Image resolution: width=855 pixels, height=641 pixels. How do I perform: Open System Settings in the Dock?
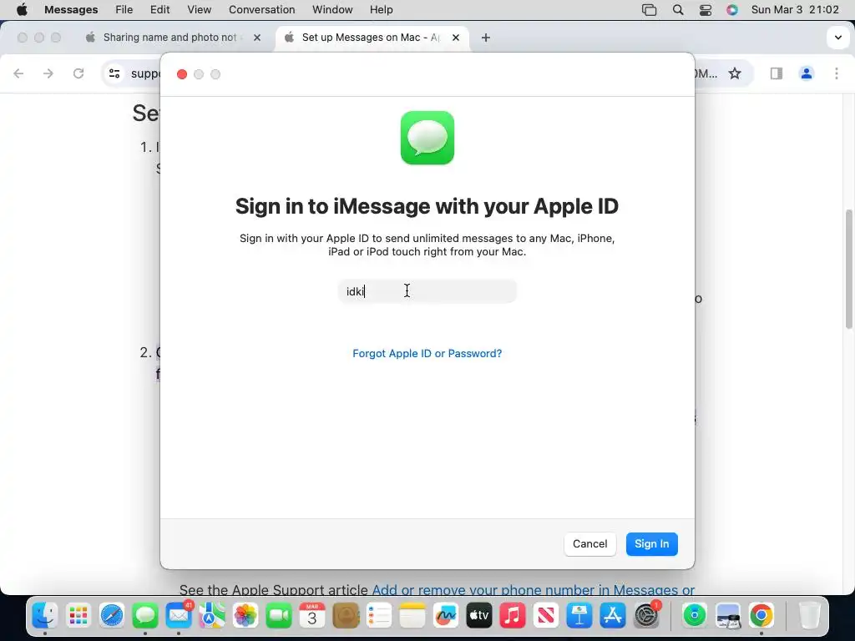coord(646,615)
